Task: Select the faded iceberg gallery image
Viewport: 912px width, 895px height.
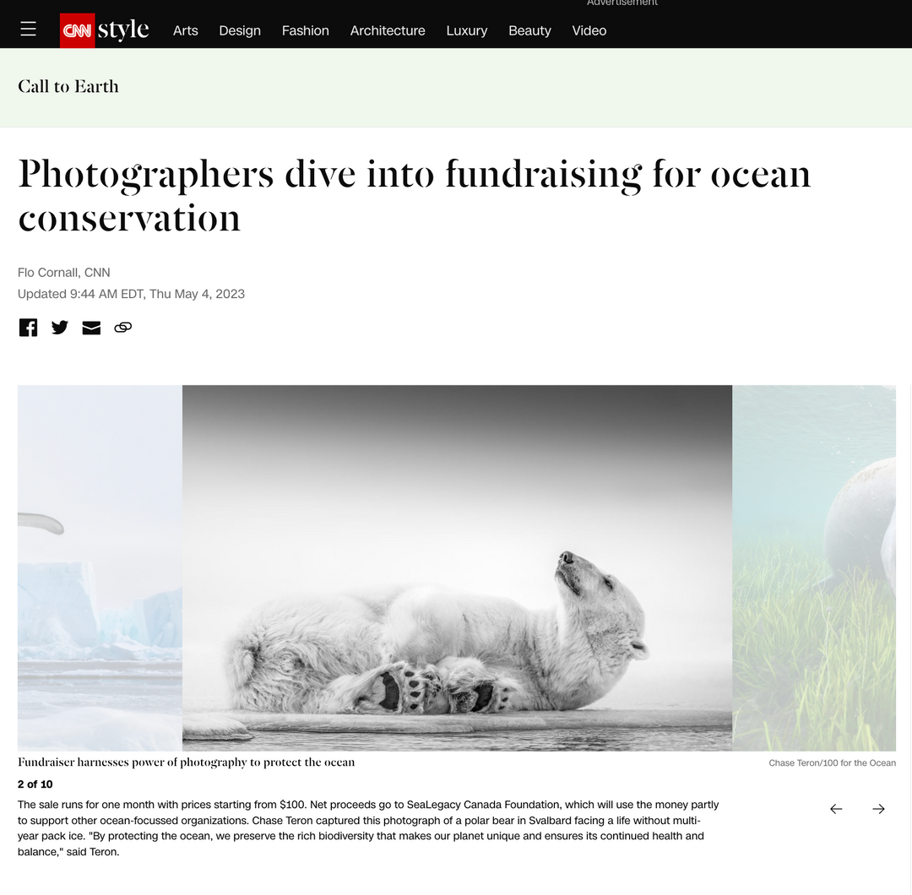Action: pos(100,568)
